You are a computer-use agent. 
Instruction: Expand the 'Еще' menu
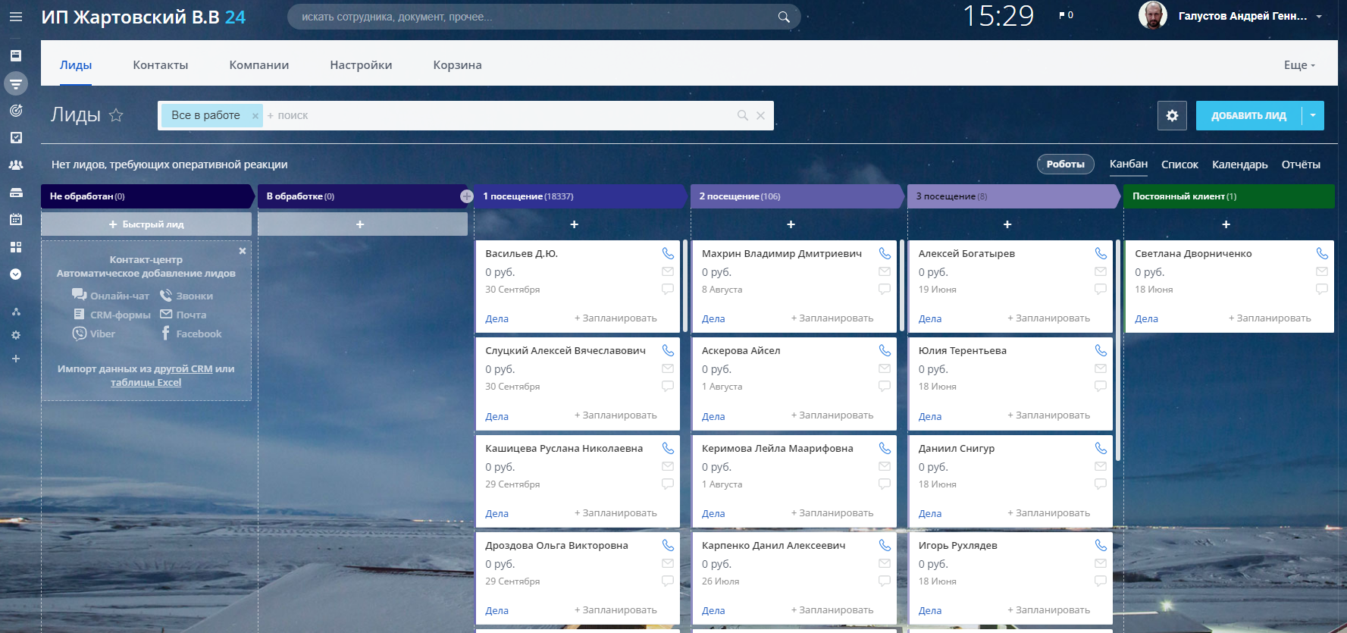pyautogui.click(x=1299, y=65)
